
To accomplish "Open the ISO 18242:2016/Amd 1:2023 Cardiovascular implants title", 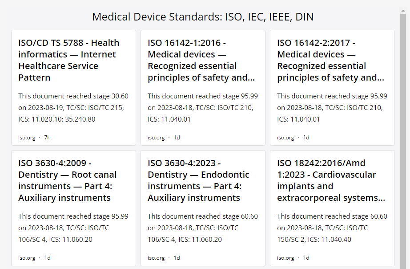I will (x=331, y=180).
